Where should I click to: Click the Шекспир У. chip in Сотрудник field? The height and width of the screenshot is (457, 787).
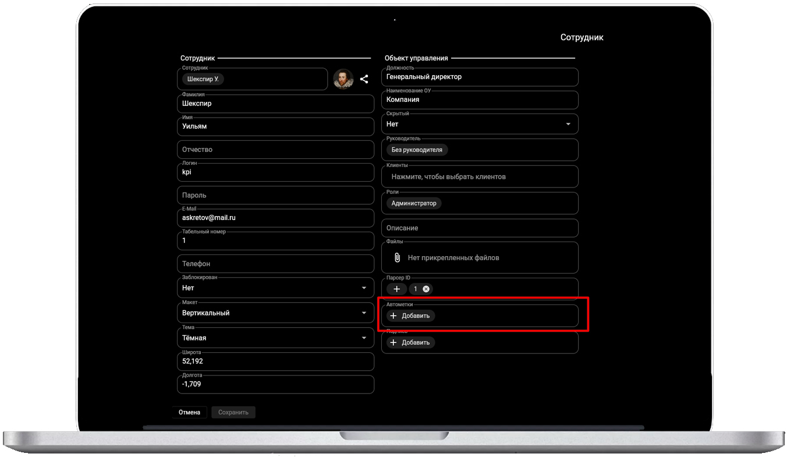(x=203, y=79)
